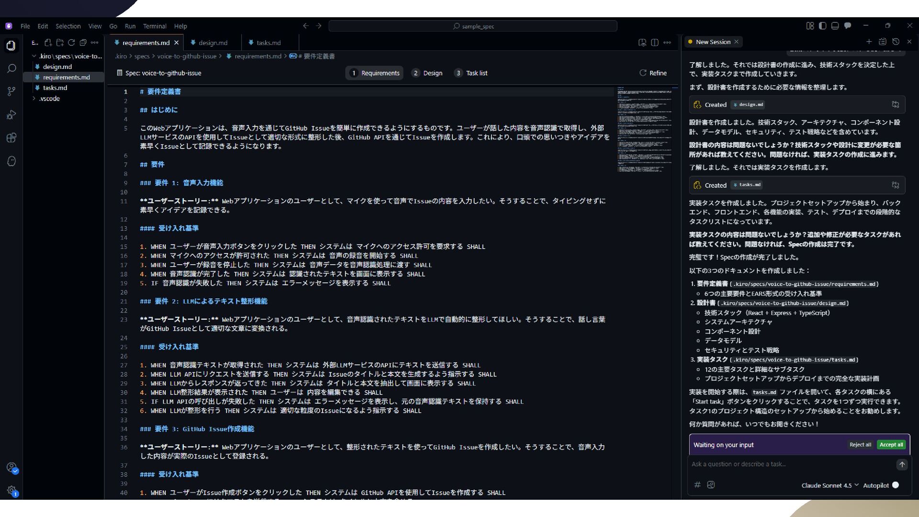The image size is (919, 517).
Task: Open the Terminal menu
Action: tap(154, 26)
